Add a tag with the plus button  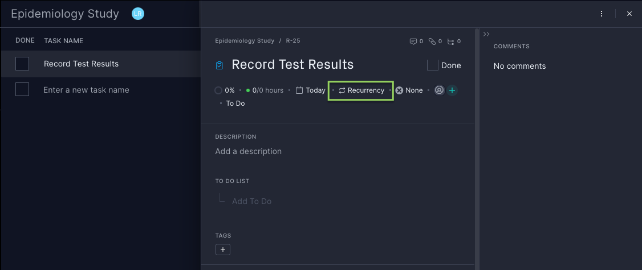click(223, 250)
